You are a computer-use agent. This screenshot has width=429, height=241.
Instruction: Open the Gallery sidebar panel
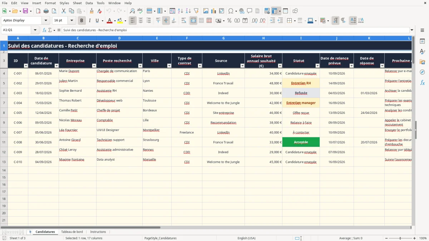pyautogui.click(x=422, y=62)
